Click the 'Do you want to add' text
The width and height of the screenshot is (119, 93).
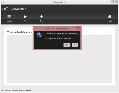pos(58,38)
